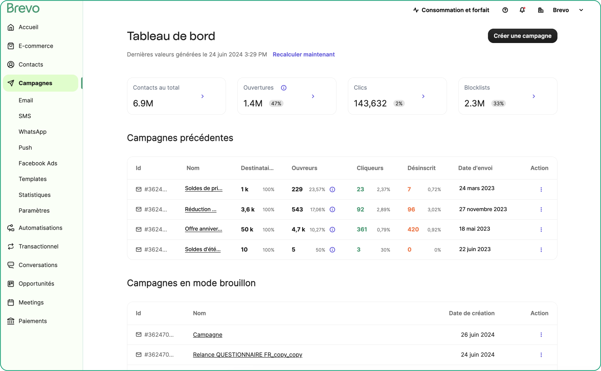Click the notifications bell icon
Screen dimensions: 601x371
coord(522,10)
